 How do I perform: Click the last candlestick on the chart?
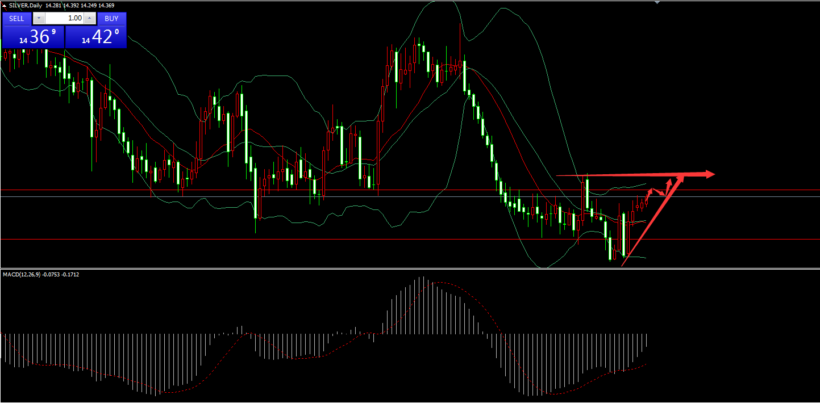point(647,200)
